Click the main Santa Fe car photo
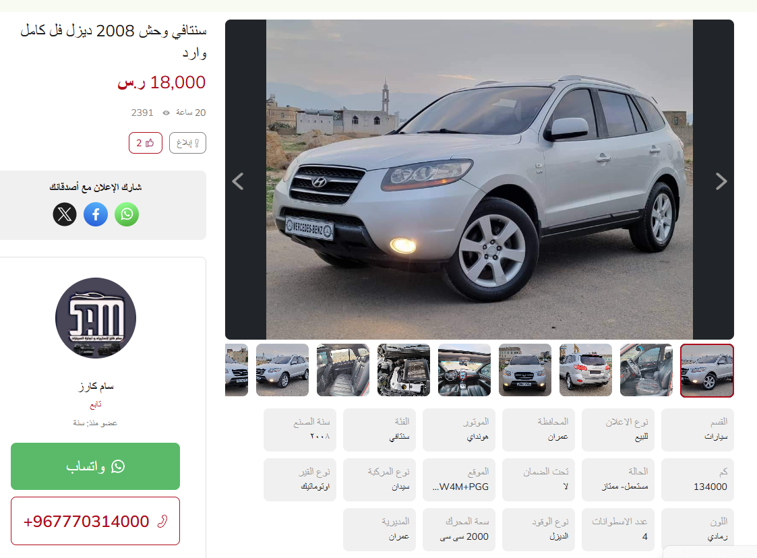Viewport: 757px width, 558px height. tap(479, 179)
